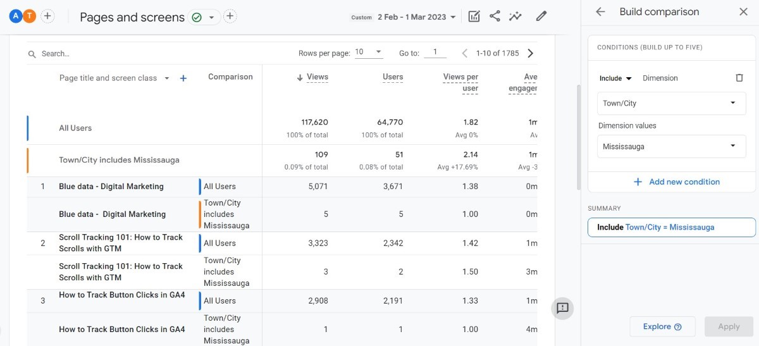759x346 pixels.
Task: Click Add new condition
Action: click(677, 182)
